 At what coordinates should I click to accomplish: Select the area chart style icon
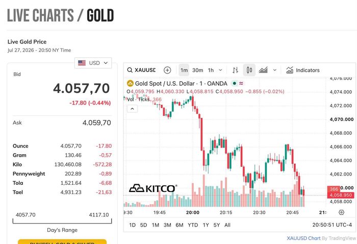click(x=263, y=70)
